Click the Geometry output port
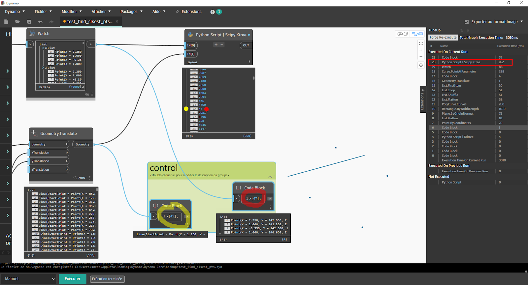The height and width of the screenshot is (285, 528). [82, 144]
